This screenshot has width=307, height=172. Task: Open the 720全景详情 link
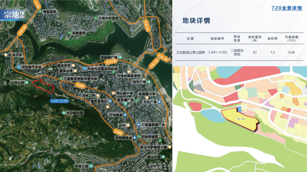click(287, 8)
